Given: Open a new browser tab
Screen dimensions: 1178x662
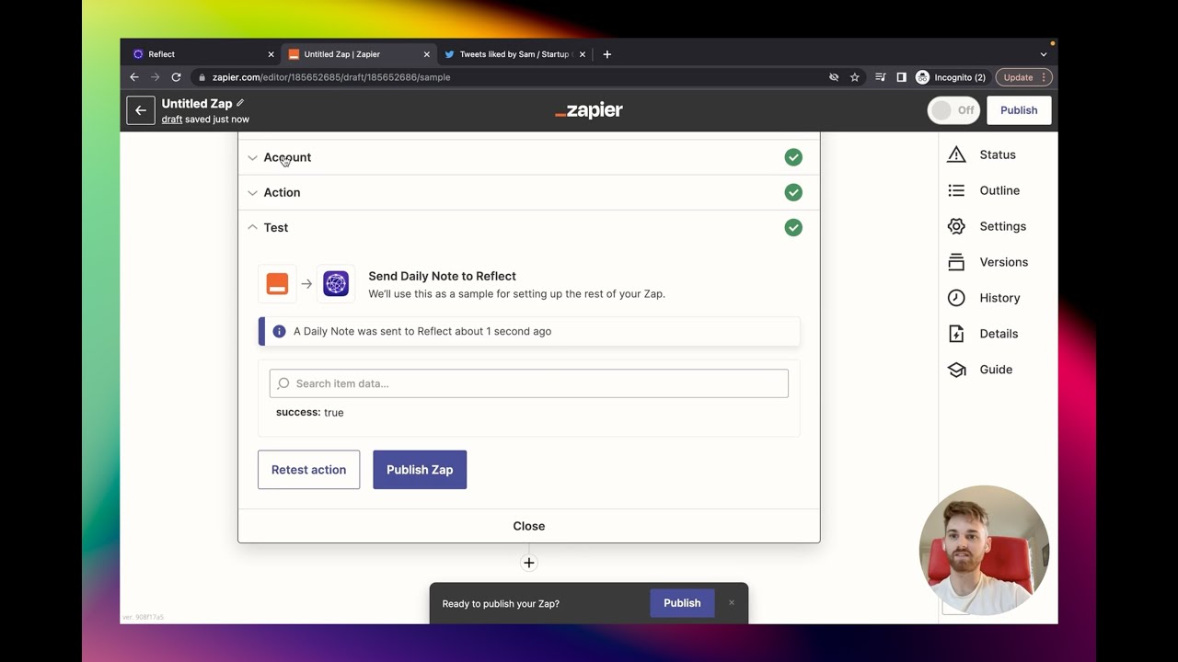Looking at the screenshot, I should [x=606, y=54].
